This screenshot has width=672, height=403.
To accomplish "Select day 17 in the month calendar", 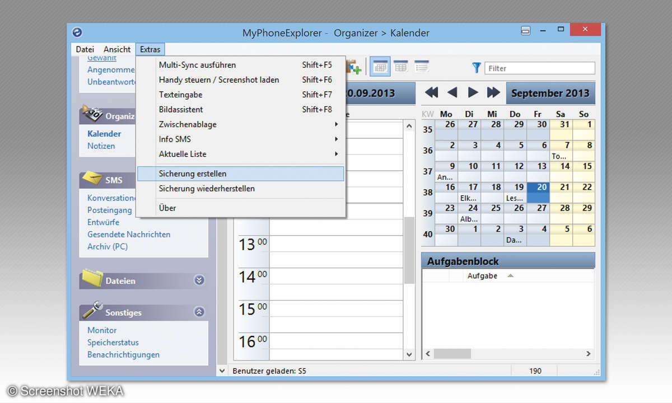I will point(469,193).
